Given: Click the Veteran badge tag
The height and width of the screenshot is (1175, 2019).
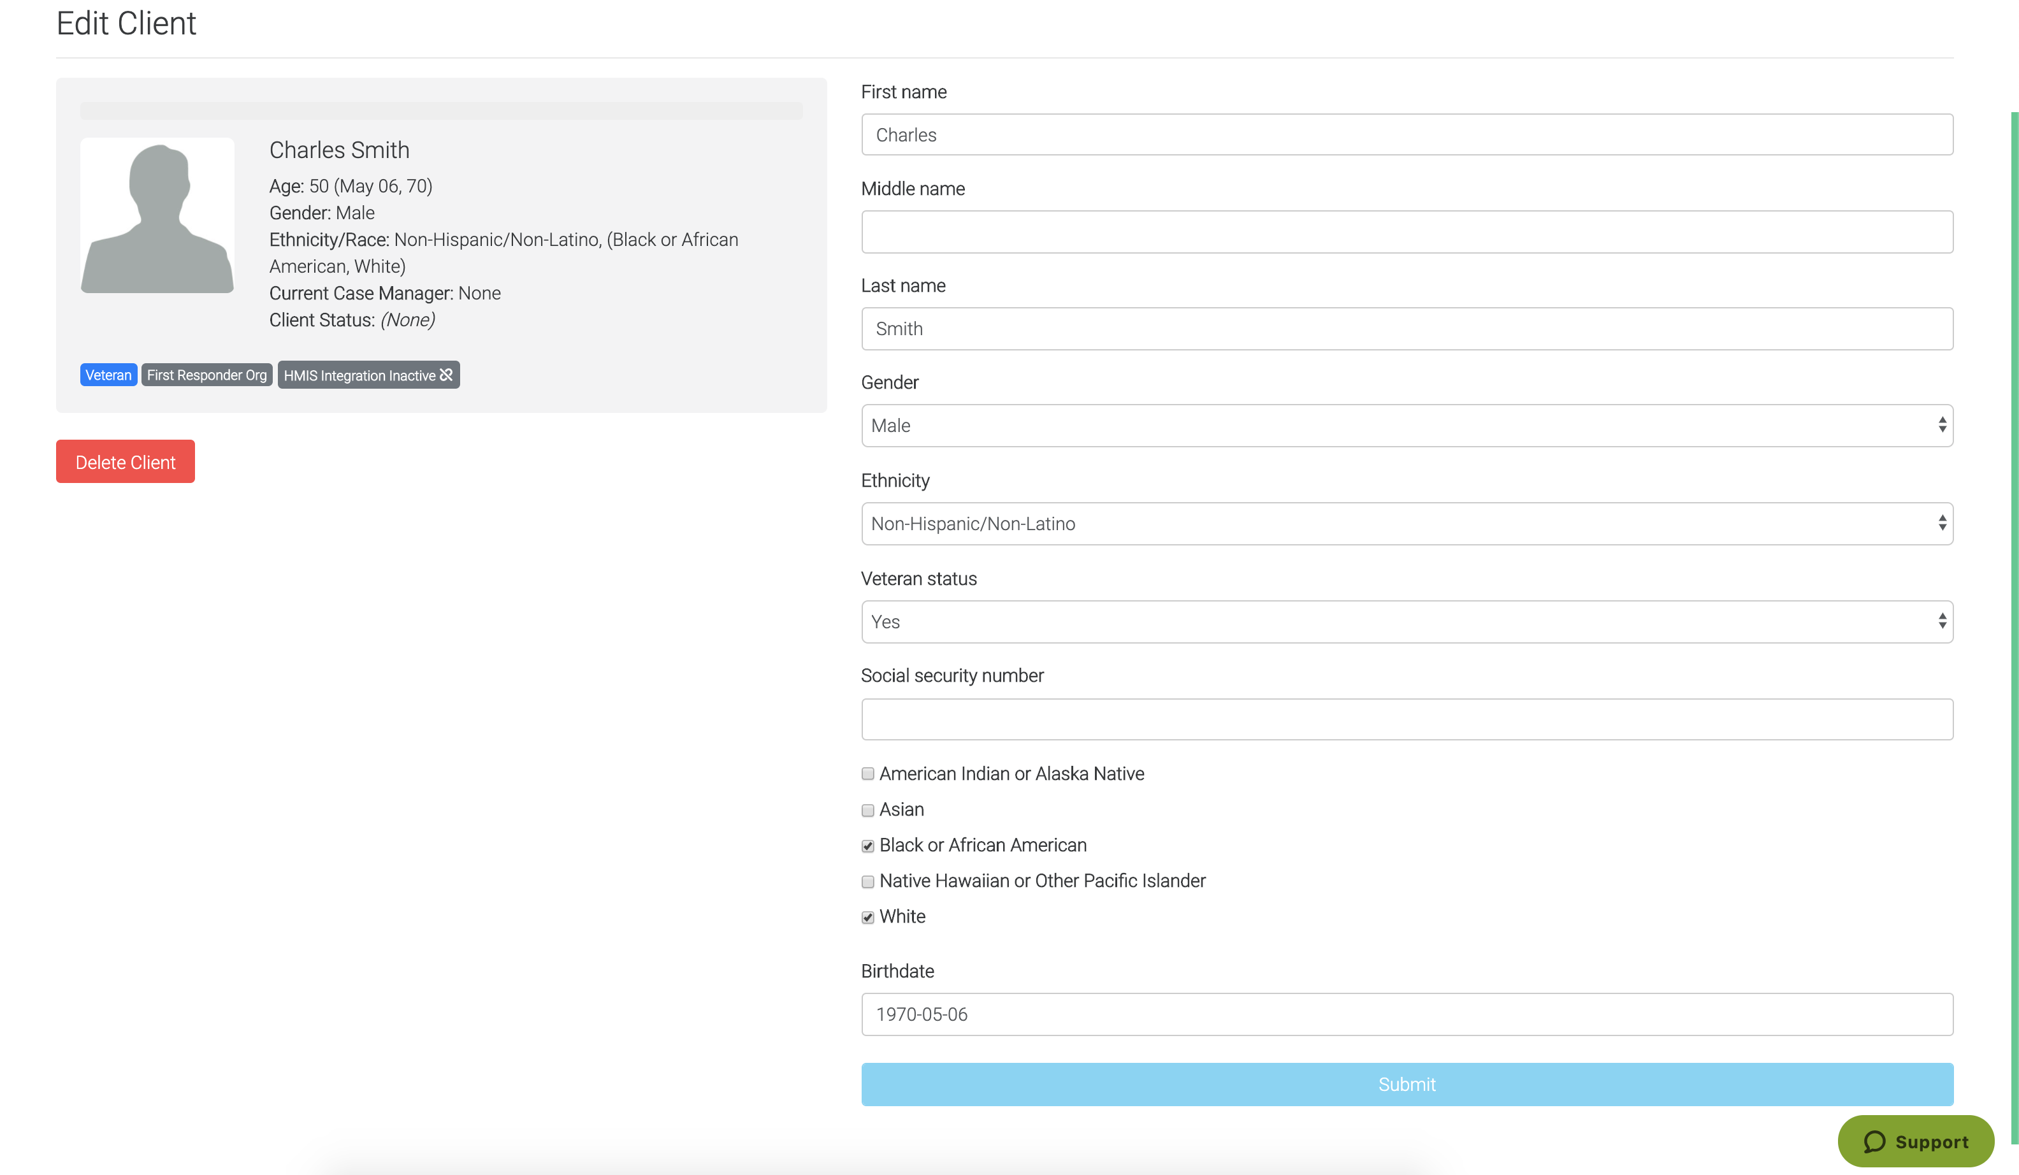Looking at the screenshot, I should (x=108, y=375).
